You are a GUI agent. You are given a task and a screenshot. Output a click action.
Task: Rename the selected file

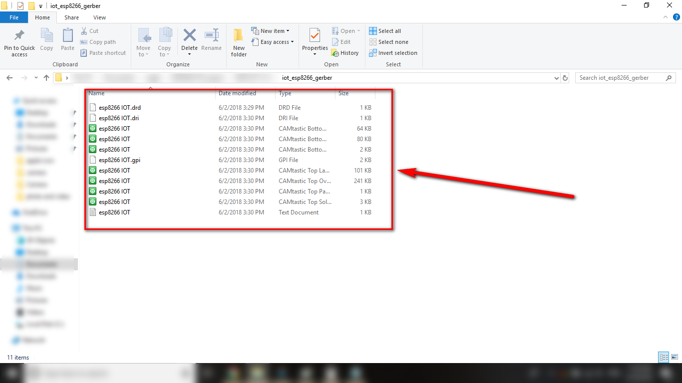tap(211, 41)
